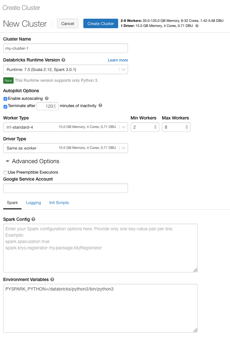Disable the Enable autoscaling checkbox
This screenshot has height=345, width=230.
point(5,99)
